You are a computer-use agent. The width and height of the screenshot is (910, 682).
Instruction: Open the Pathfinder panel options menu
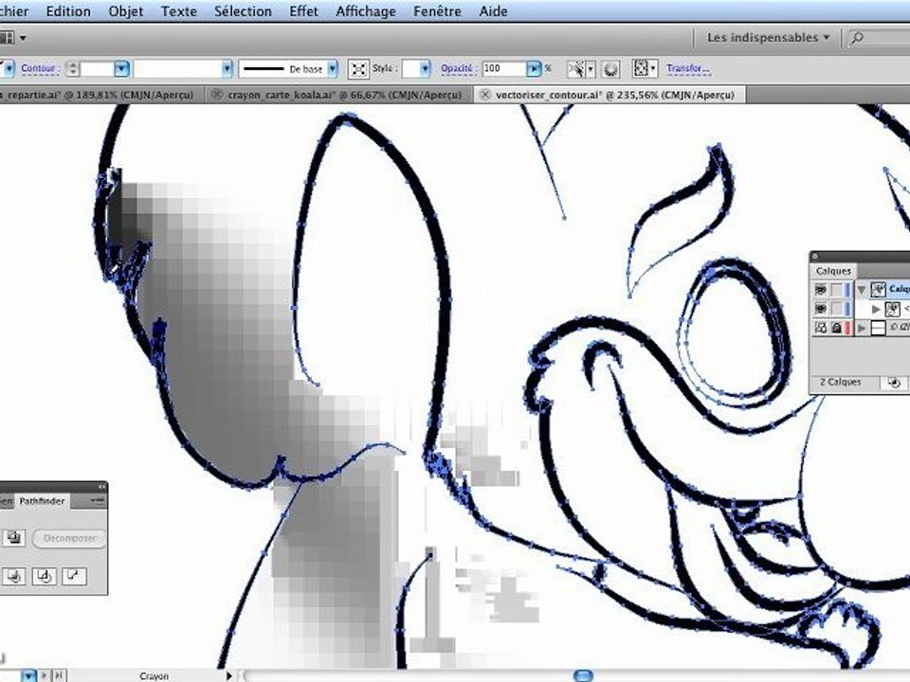point(97,500)
